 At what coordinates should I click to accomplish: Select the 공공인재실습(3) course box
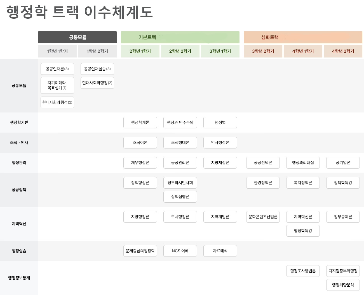97,69
